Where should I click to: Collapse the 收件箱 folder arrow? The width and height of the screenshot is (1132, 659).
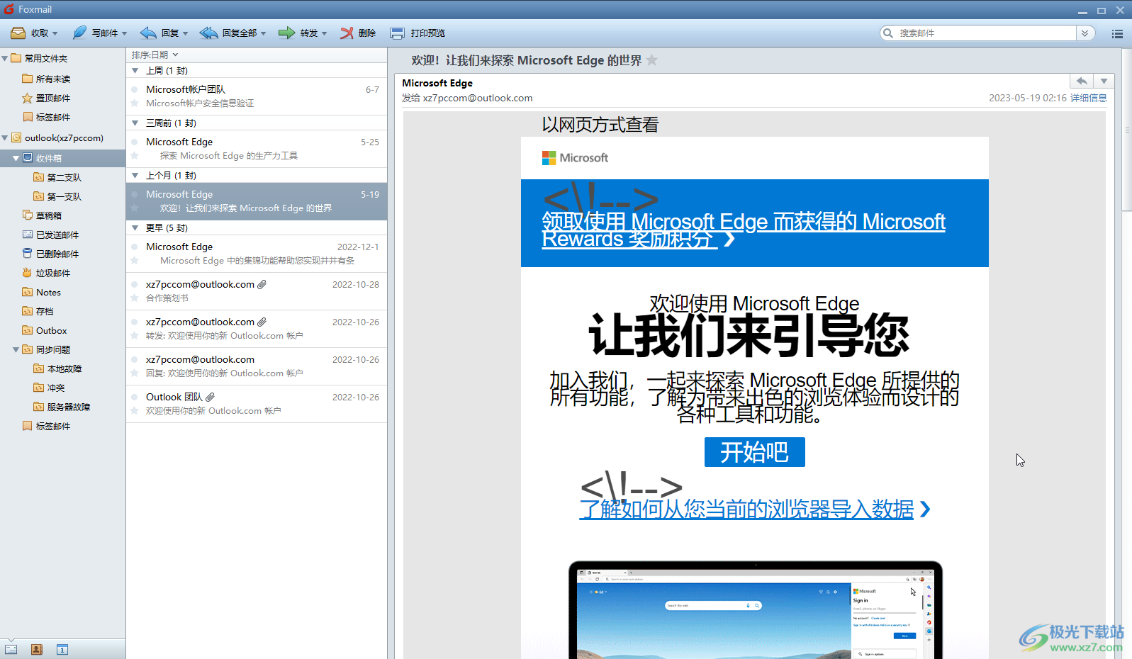click(16, 158)
